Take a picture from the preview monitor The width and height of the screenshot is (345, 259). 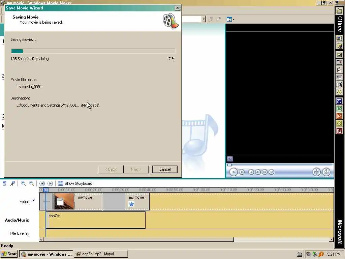[x=326, y=172]
